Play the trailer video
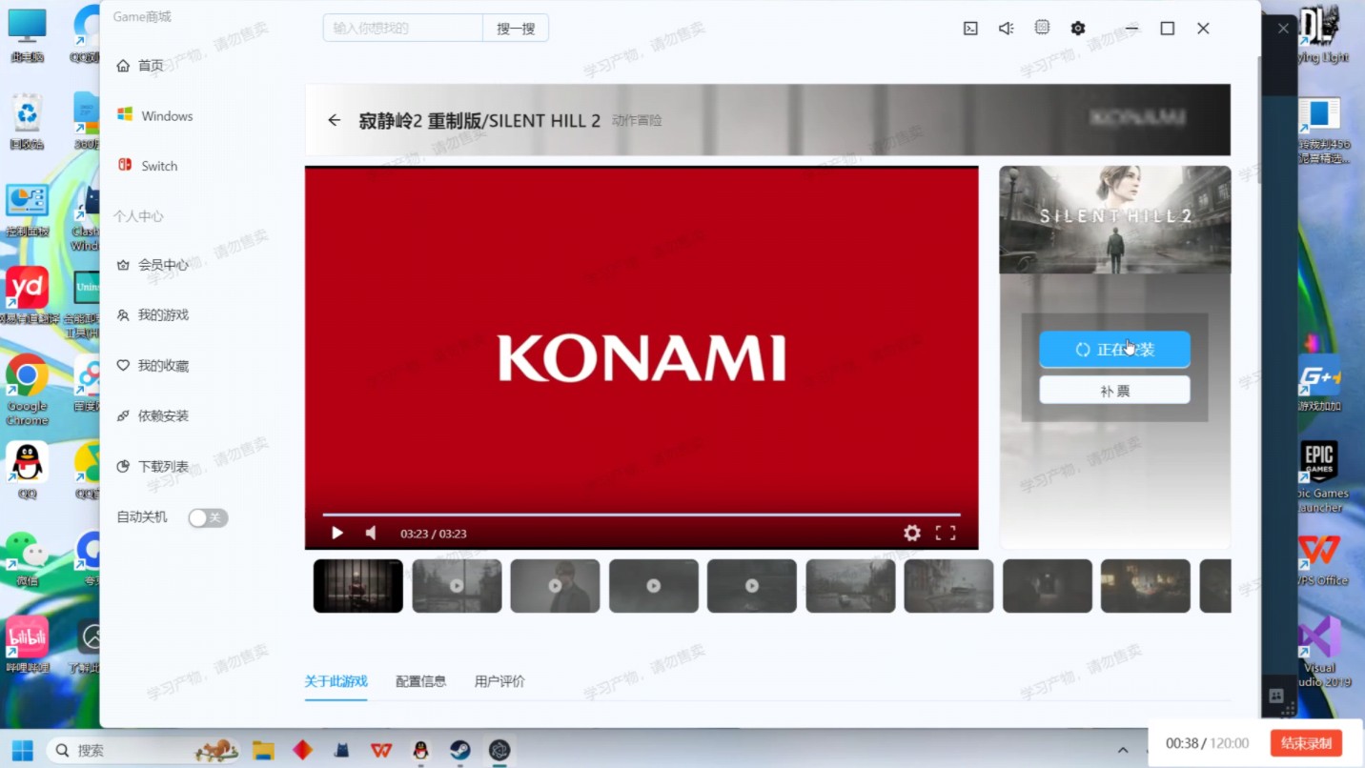This screenshot has width=1365, height=768. pos(336,533)
